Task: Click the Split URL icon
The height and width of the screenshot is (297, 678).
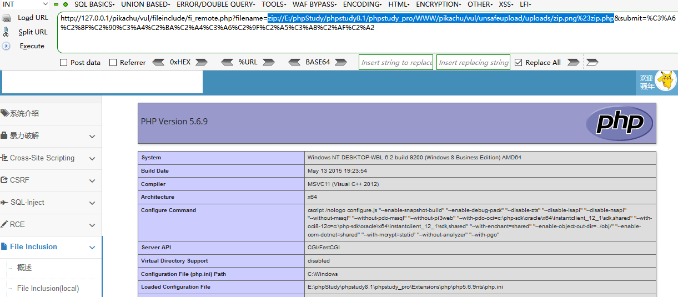Action: (7, 32)
